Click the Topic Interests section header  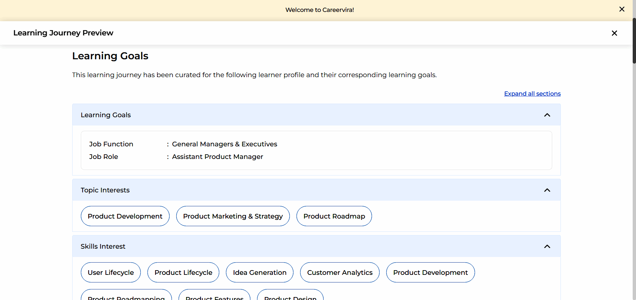tap(105, 190)
